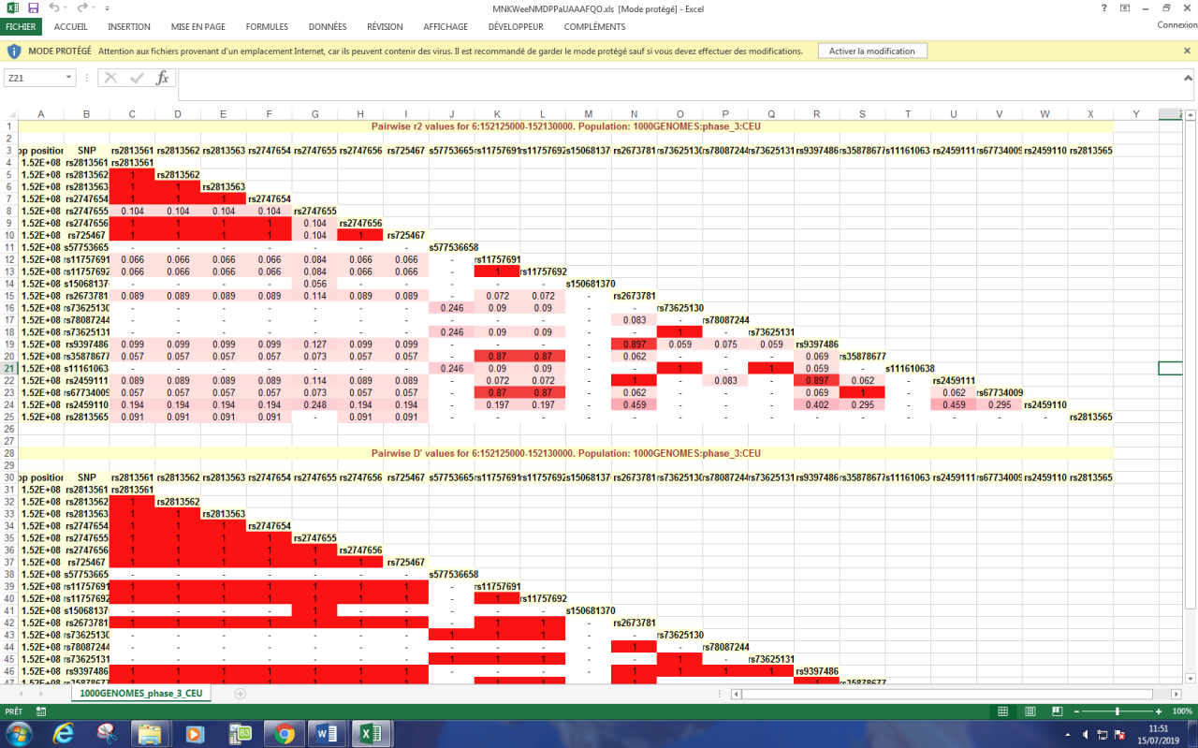
Task: Open Google Chrome from the taskbar
Action: click(285, 734)
